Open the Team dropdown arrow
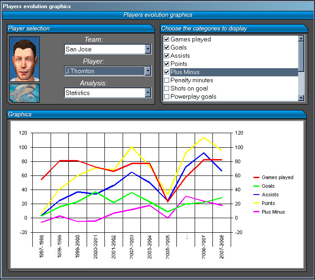 pyautogui.click(x=148, y=49)
